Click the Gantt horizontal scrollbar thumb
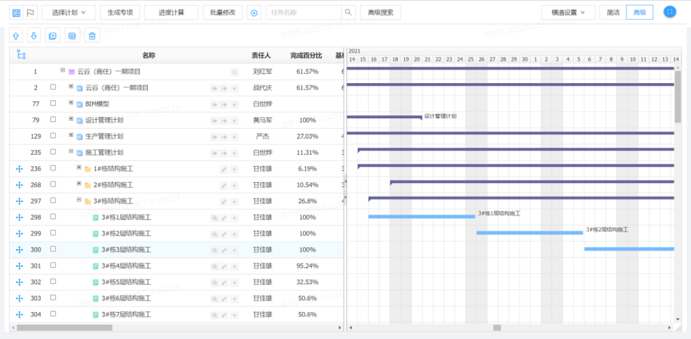 (497, 327)
